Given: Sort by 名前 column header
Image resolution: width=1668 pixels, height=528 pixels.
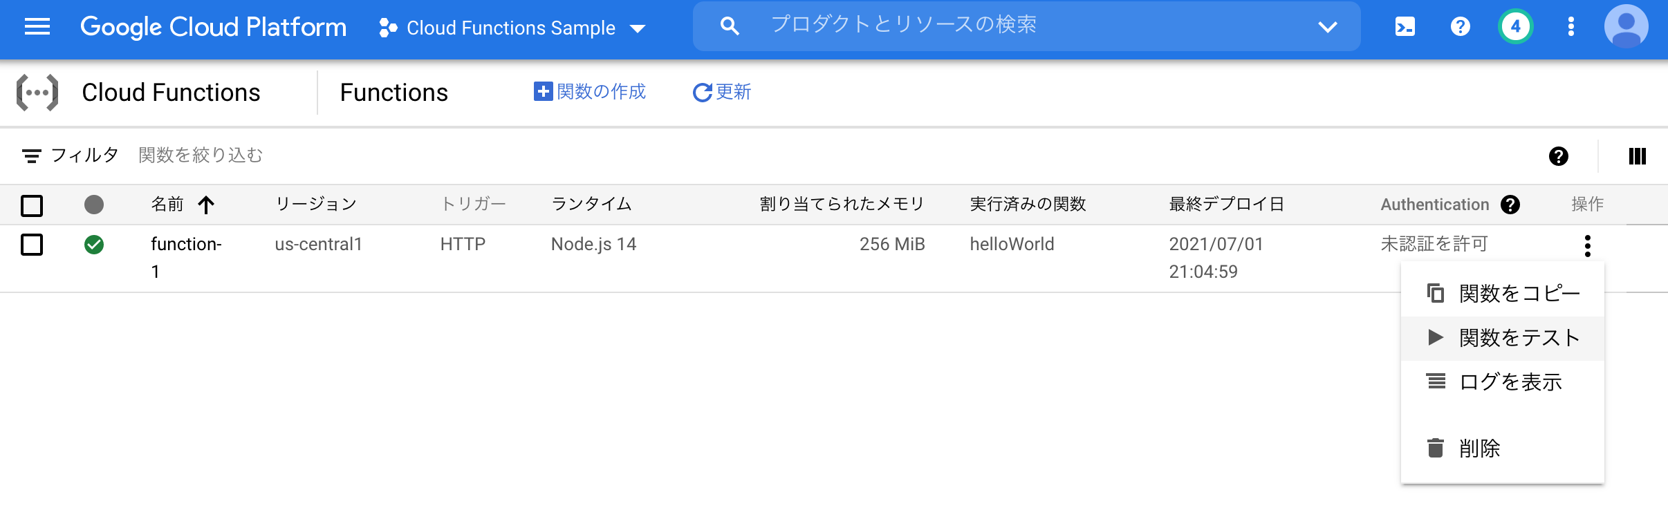Looking at the screenshot, I should pyautogui.click(x=167, y=205).
